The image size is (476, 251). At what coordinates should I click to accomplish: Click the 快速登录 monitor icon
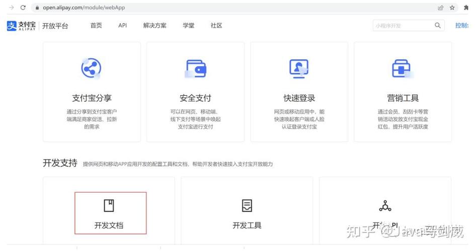pyautogui.click(x=299, y=68)
